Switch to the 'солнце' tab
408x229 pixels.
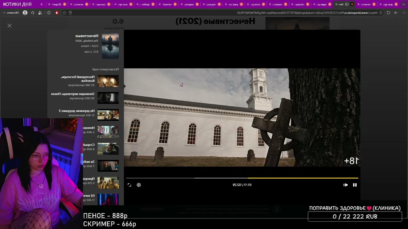[101, 4]
